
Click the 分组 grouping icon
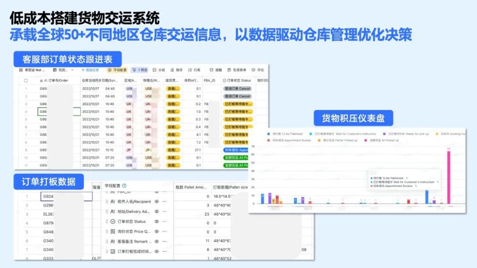click(x=158, y=70)
